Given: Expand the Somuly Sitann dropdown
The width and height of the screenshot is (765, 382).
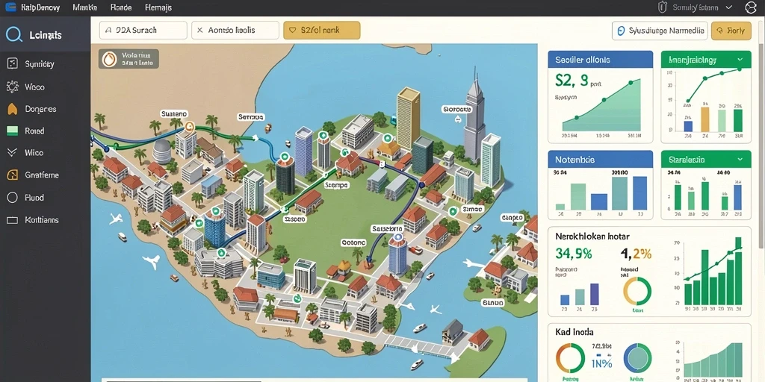Looking at the screenshot, I should coord(729,7).
